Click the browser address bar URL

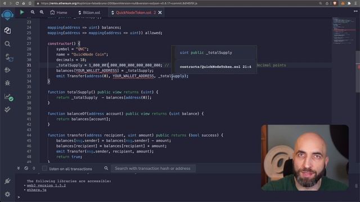(119, 3)
